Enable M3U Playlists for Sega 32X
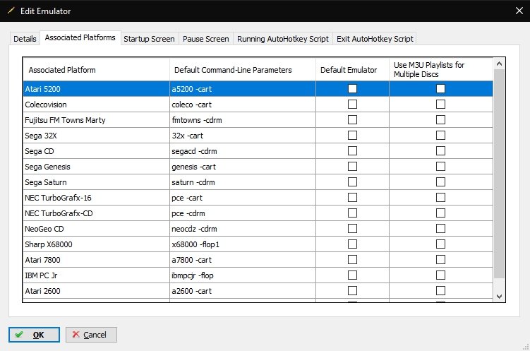 click(x=440, y=136)
